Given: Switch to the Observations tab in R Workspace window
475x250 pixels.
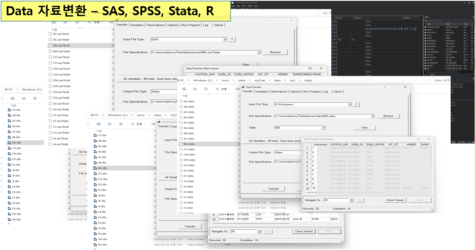Looking at the screenshot, I should [x=279, y=92].
